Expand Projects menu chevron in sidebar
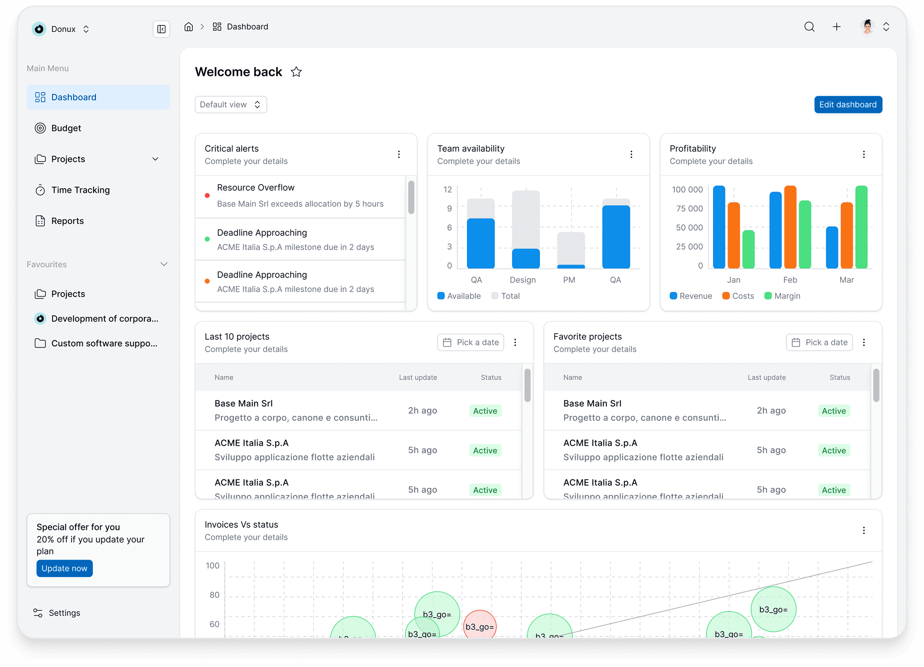Viewport: 924px width, 667px height. click(x=155, y=159)
